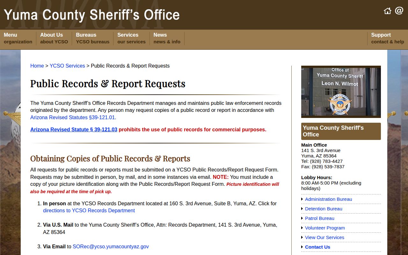Click the SORec@ycso.yumacountyaz.gov email link
408x255 pixels.
pyautogui.click(x=111, y=246)
